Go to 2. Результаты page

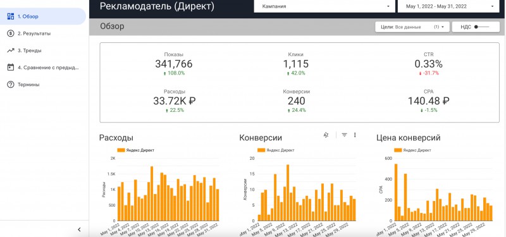(x=34, y=33)
